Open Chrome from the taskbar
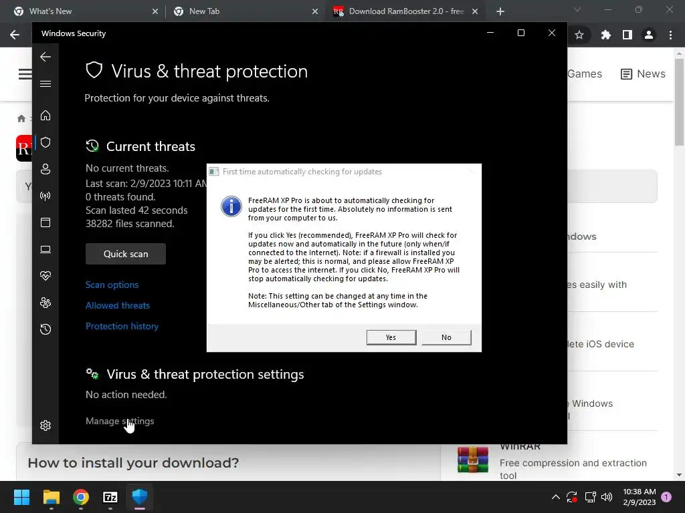The image size is (685, 513). pos(81,497)
